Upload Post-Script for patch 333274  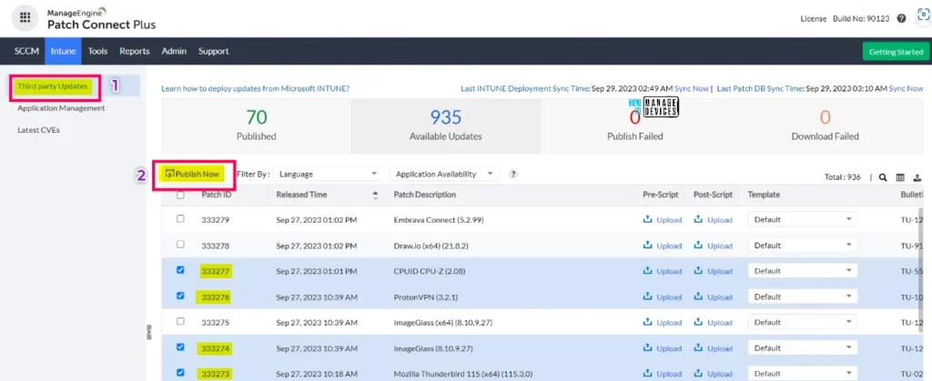[x=714, y=348]
